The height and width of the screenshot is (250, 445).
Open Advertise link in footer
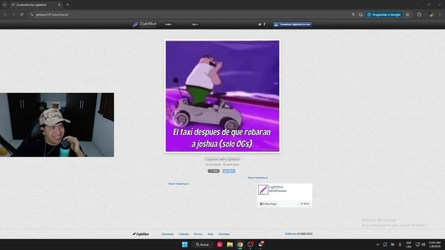(224, 234)
